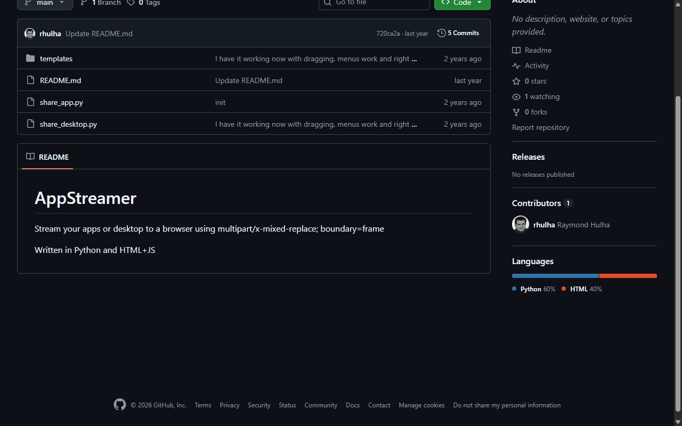Open rhulha Raymond Hulha contributor profile
This screenshot has width=682, height=426.
click(x=571, y=225)
